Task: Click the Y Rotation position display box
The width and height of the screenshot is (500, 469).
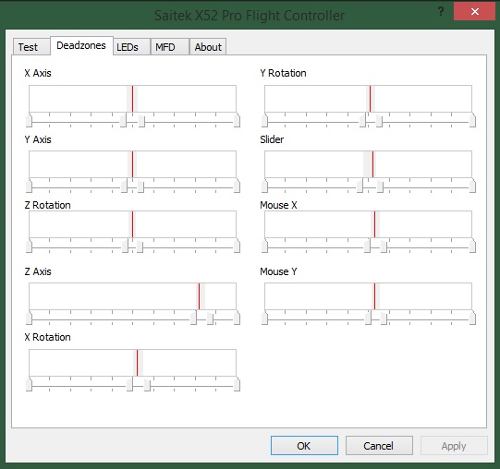Action: click(369, 99)
